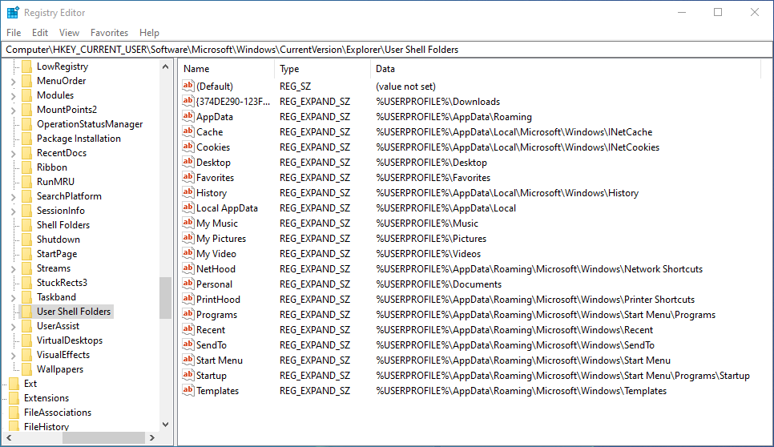This screenshot has width=774, height=447.
Task: Click the History value icon
Action: click(x=187, y=193)
